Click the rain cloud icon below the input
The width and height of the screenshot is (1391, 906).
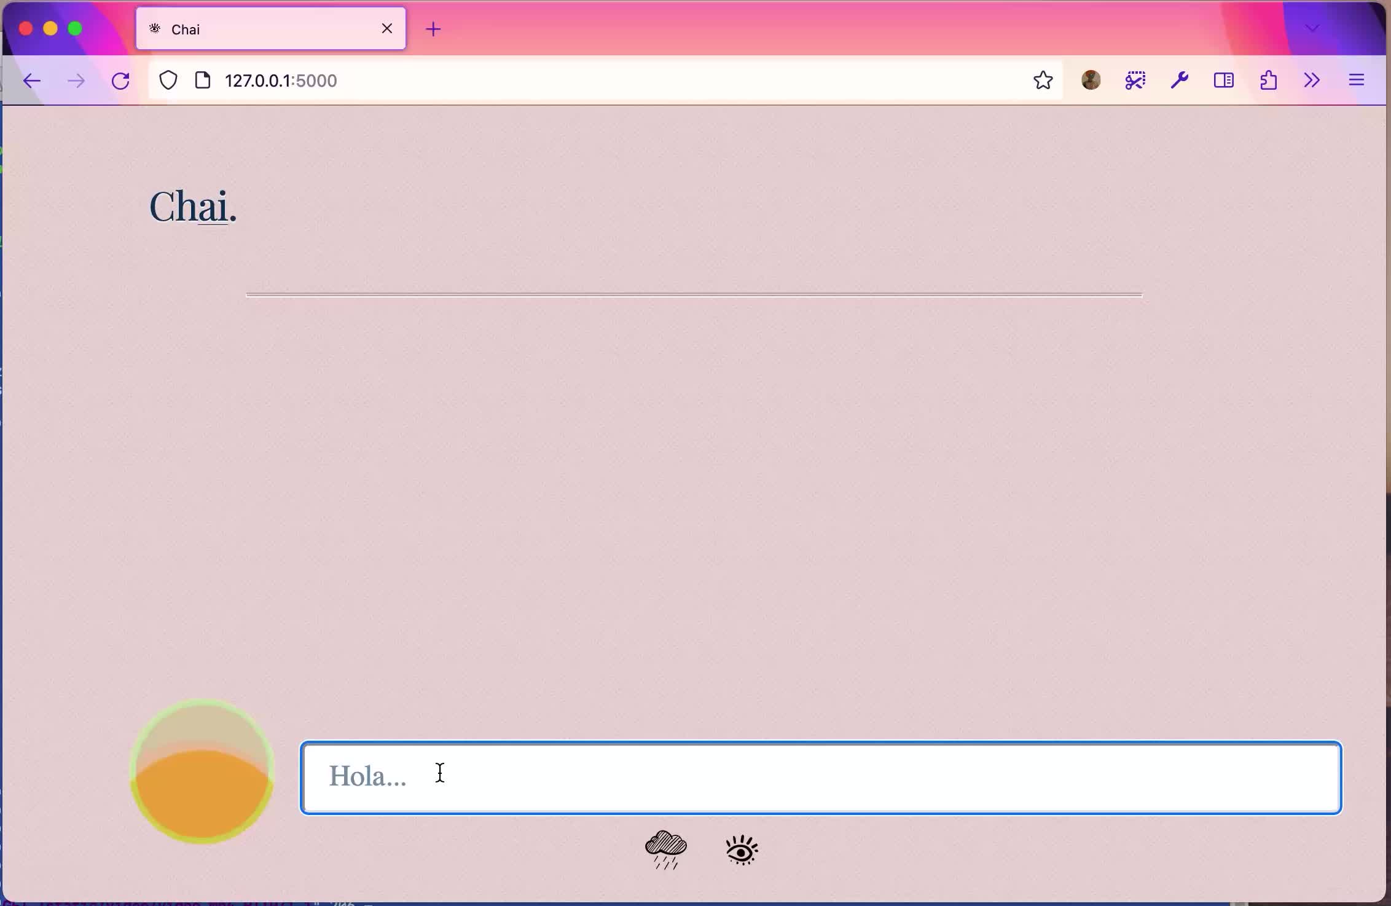point(666,850)
